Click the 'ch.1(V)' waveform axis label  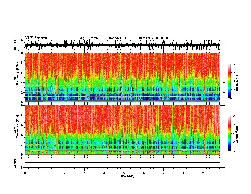(x=15, y=45)
